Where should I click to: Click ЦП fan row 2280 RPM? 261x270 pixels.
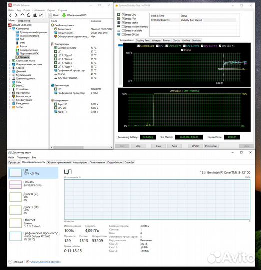point(81,89)
